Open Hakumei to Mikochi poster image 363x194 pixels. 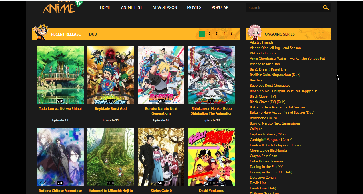coord(111,157)
